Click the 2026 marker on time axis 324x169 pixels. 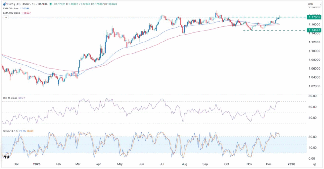(x=291, y=164)
